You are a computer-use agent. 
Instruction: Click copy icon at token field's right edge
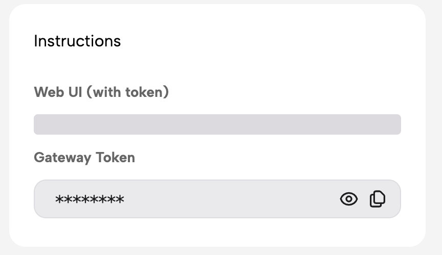pos(377,199)
